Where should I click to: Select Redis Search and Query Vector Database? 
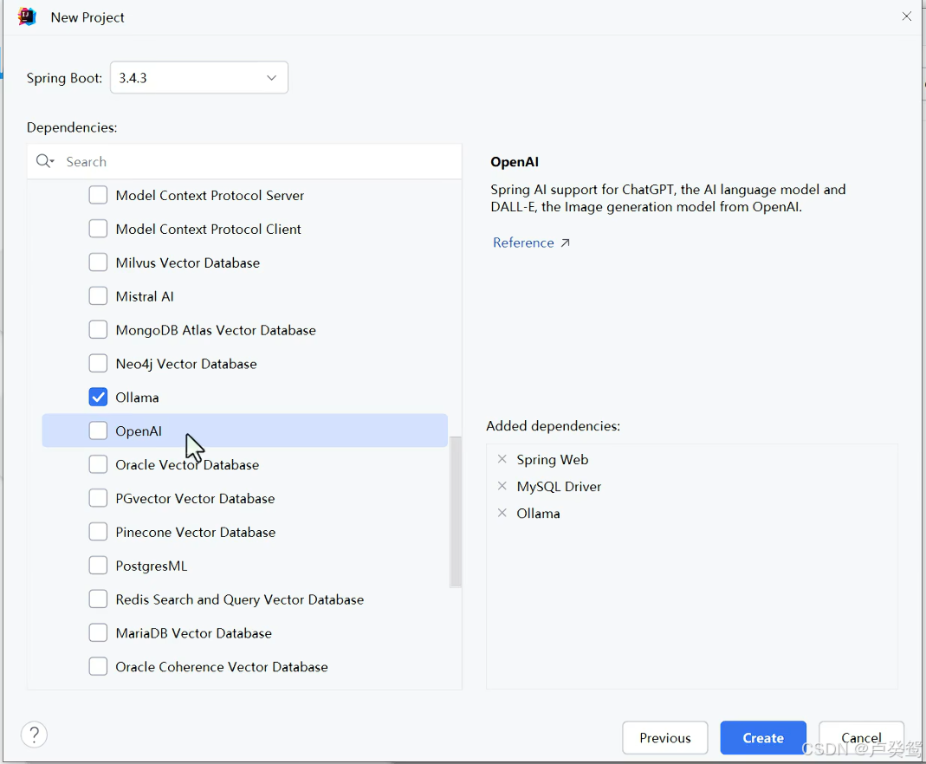[x=244, y=599]
